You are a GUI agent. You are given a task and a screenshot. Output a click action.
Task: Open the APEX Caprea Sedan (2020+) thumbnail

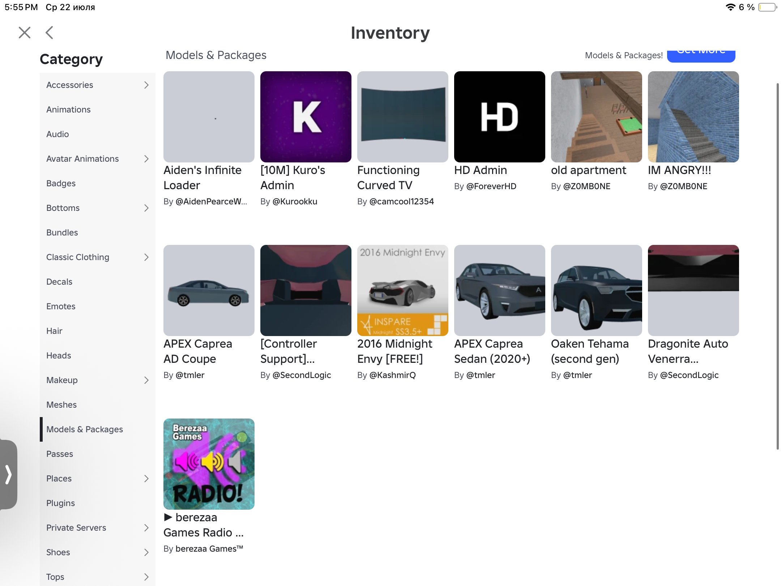tap(499, 290)
